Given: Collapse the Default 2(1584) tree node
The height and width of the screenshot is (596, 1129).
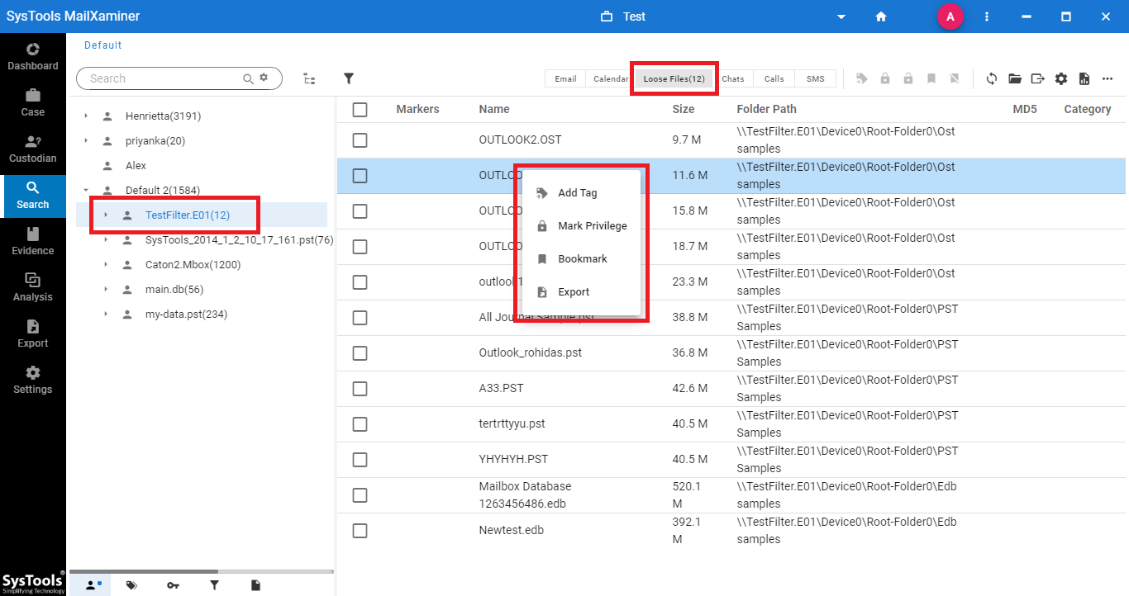Looking at the screenshot, I should click(x=86, y=191).
